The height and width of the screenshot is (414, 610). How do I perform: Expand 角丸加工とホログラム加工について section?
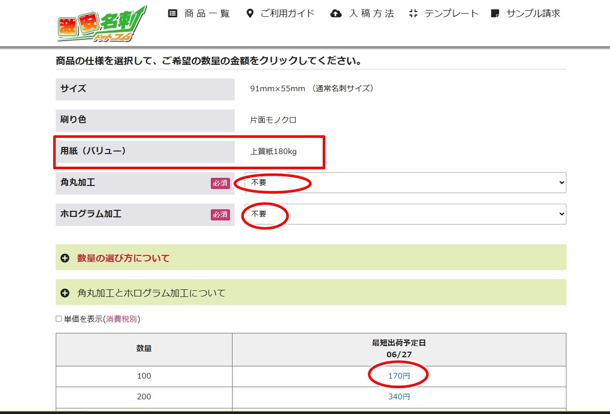[x=151, y=293]
